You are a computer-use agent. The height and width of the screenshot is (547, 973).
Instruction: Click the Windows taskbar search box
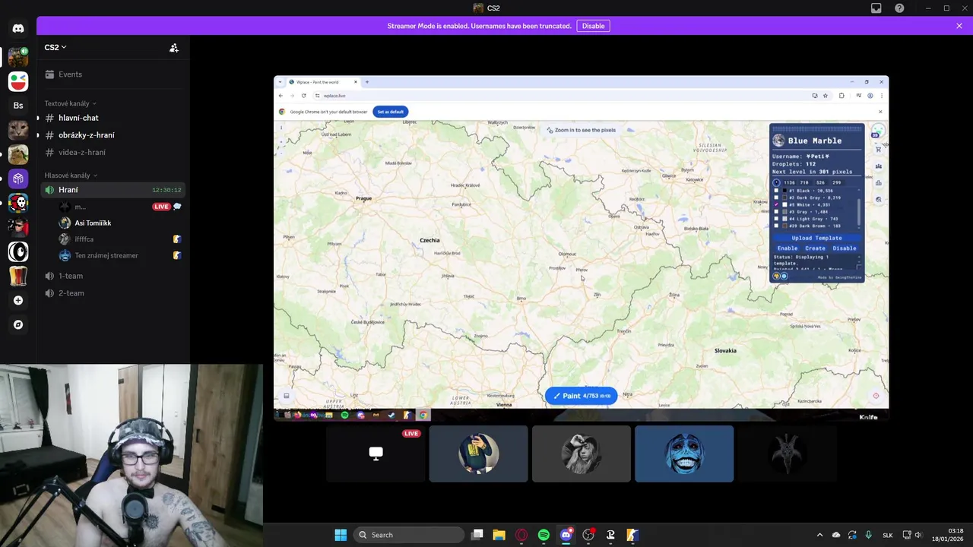(x=409, y=535)
